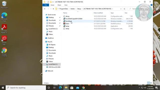Open Videos under This PC

[50, 61]
